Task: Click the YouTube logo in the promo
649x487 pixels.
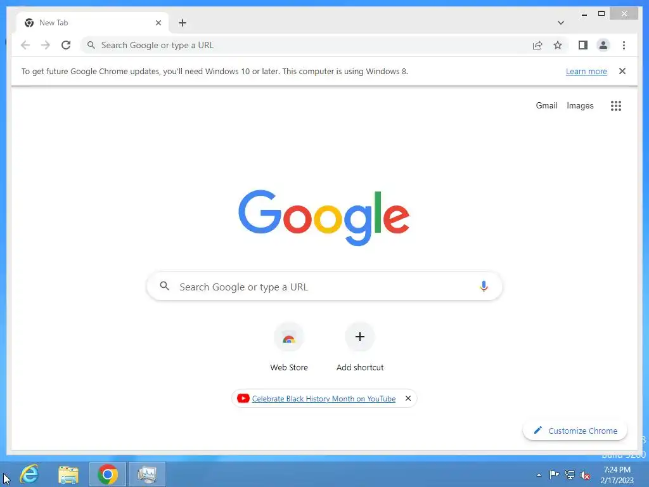Action: tap(243, 398)
